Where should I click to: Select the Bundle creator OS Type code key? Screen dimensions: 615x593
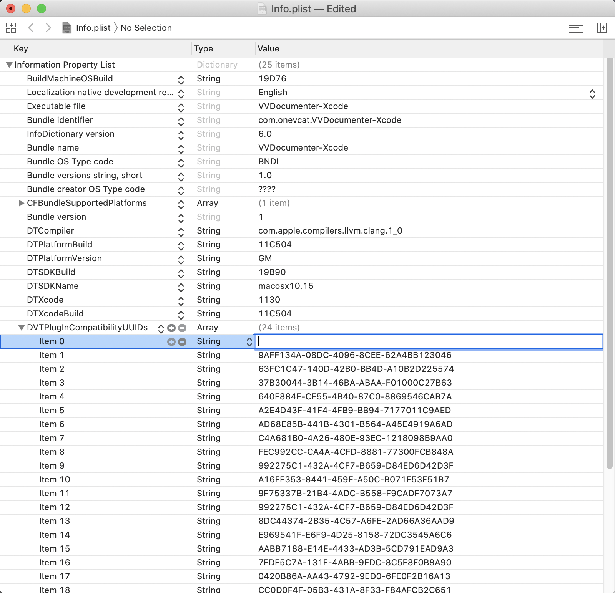[86, 189]
